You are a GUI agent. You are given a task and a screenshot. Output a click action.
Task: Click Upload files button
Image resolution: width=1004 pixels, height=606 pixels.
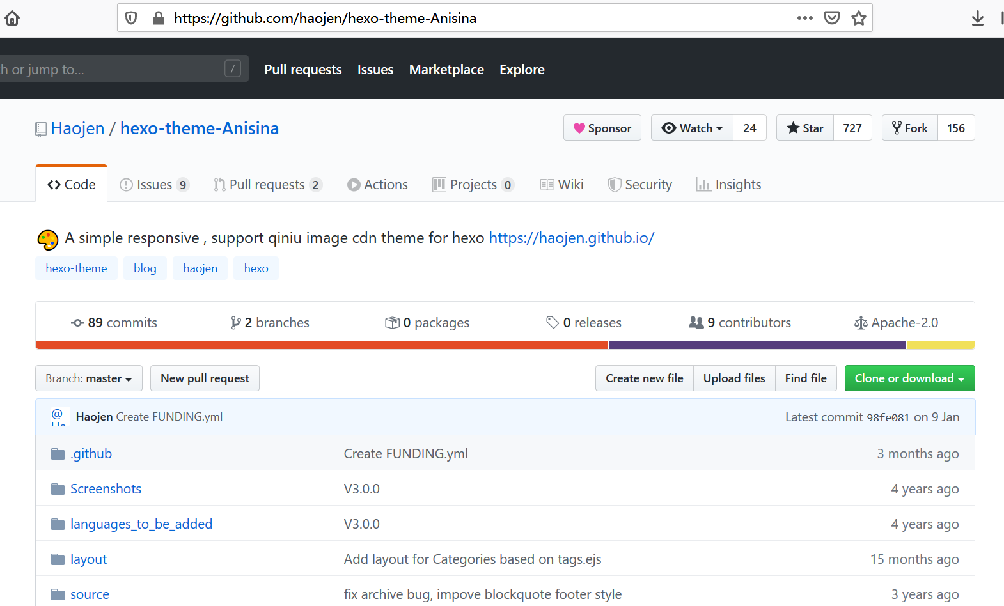click(734, 378)
